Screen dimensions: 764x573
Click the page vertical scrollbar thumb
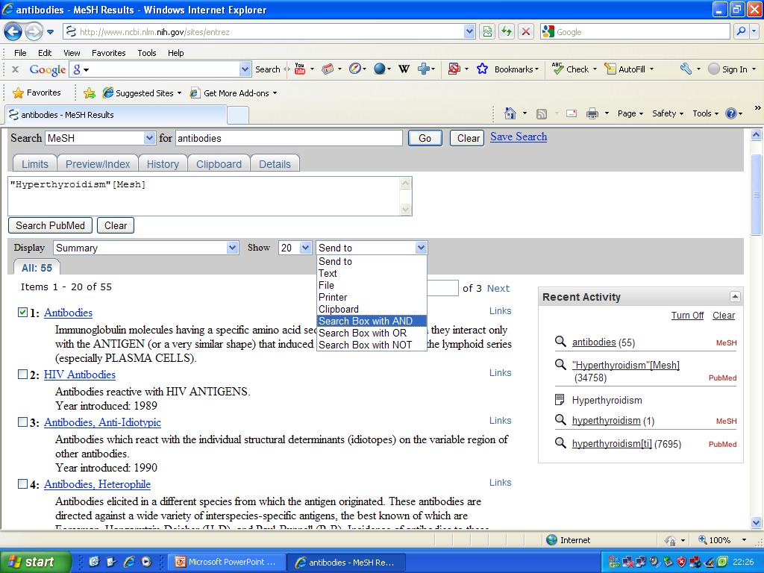757,195
